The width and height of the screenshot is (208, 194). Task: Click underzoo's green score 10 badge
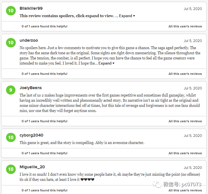point(11,43)
